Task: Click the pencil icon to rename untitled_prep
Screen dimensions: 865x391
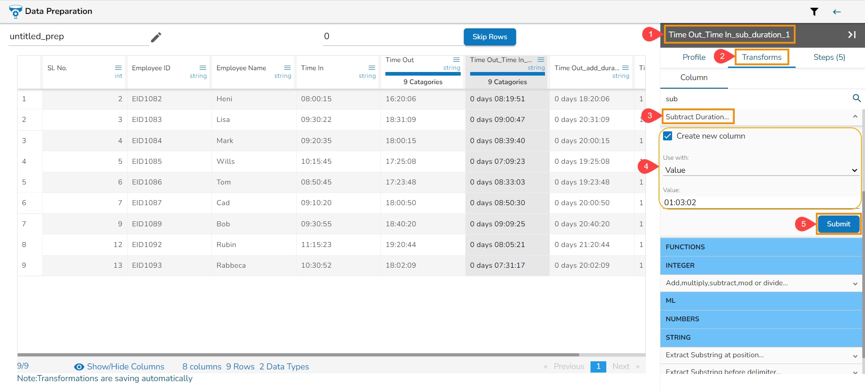Action: point(156,37)
